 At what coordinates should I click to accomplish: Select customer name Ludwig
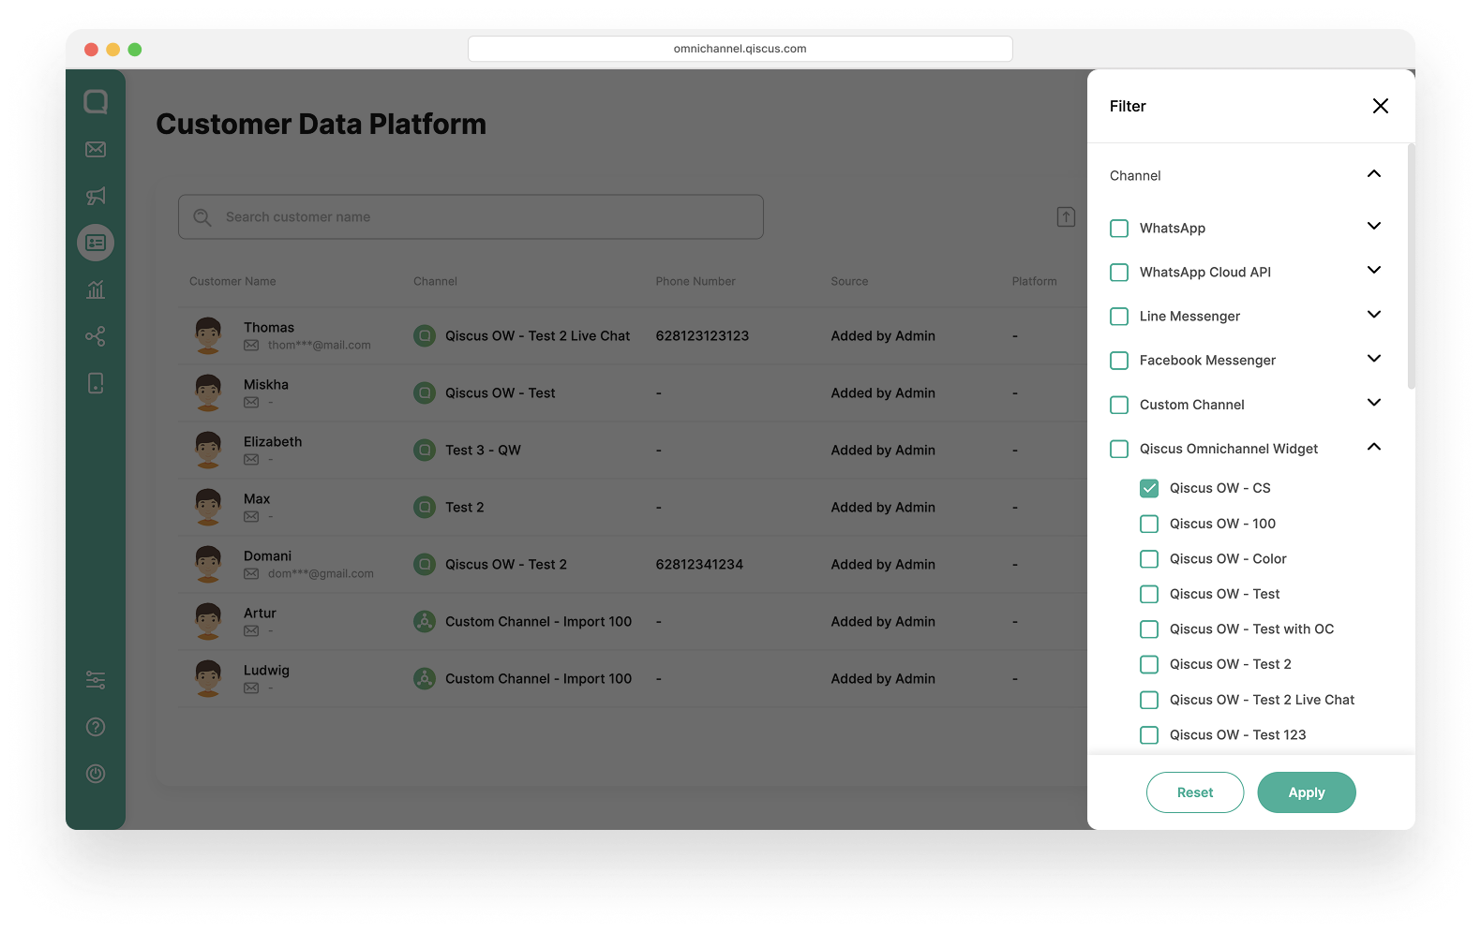tap(266, 670)
